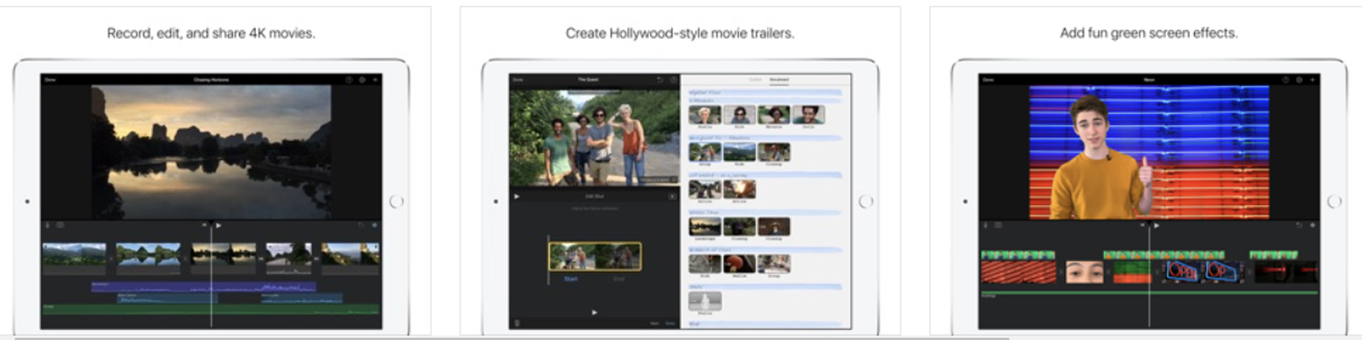Select the first green-screen overlay clip in Neon
The width and height of the screenshot is (1362, 340).
tap(1018, 256)
